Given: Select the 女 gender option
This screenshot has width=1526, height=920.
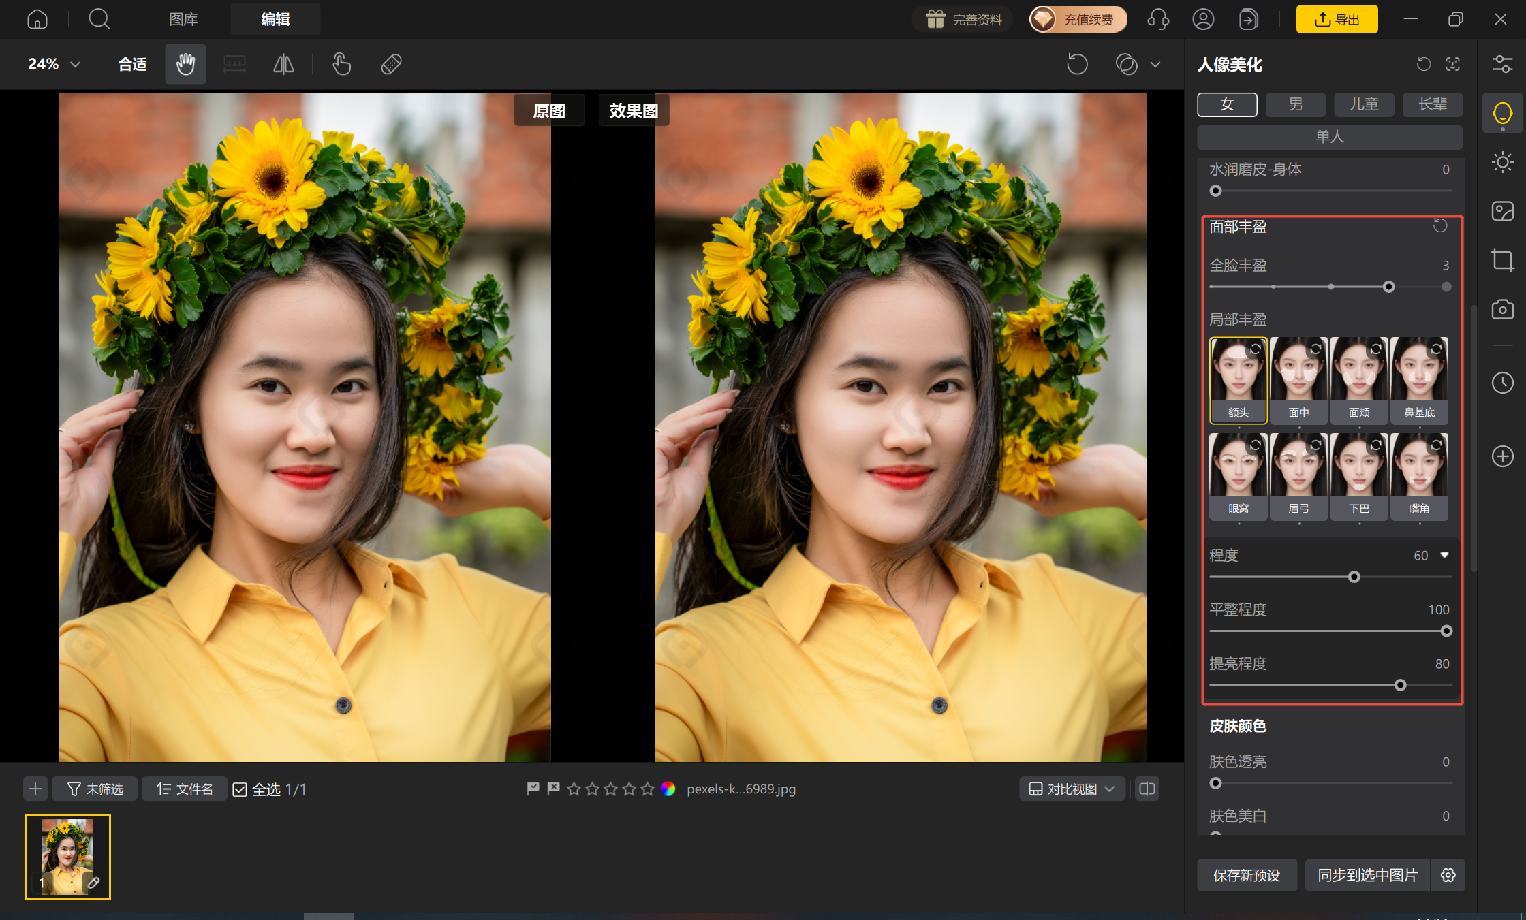Looking at the screenshot, I should pyautogui.click(x=1227, y=104).
